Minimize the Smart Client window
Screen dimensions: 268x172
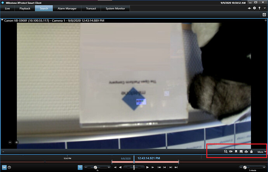[x=250, y=3]
